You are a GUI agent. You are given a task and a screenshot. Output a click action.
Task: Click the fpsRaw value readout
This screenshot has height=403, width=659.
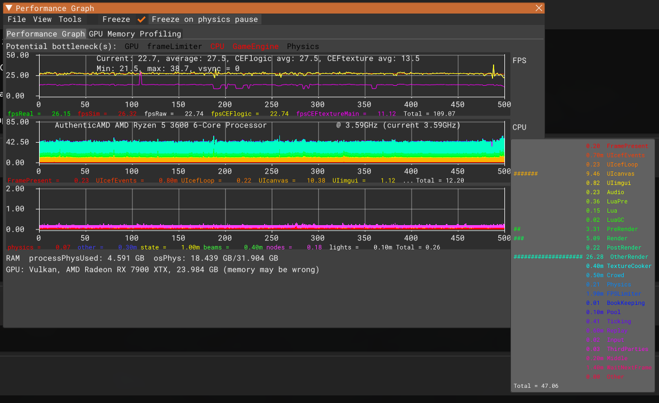pyautogui.click(x=174, y=114)
